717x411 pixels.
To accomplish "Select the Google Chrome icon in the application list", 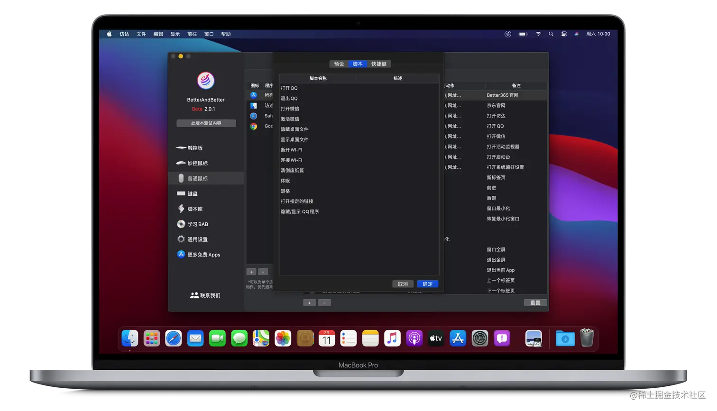I will [x=254, y=127].
